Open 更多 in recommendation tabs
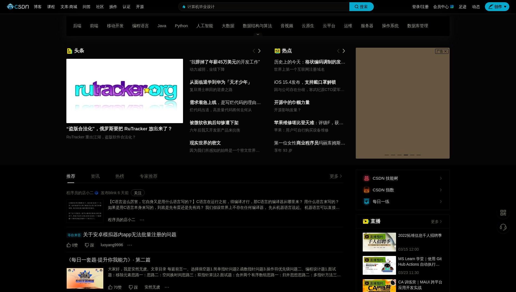Viewport: 516px width, 292px height. pyautogui.click(x=336, y=176)
